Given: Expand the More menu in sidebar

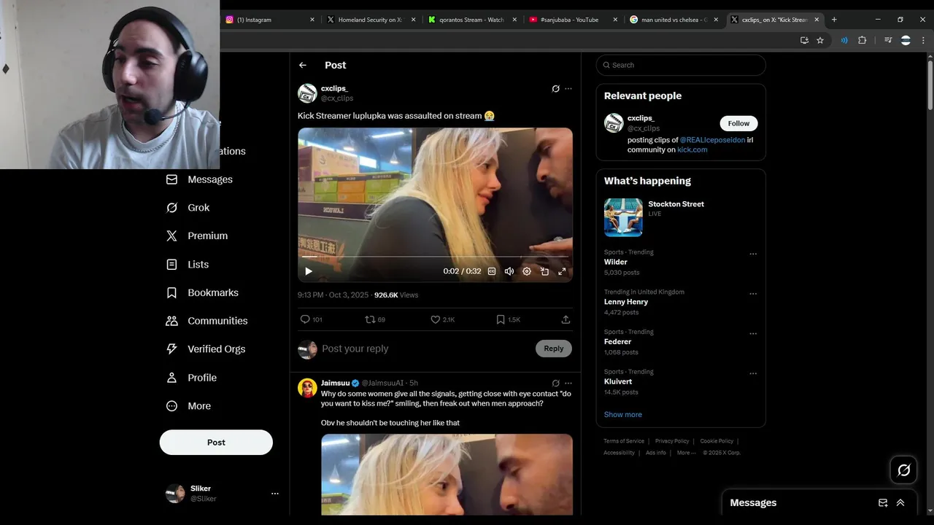Looking at the screenshot, I should 188,406.
